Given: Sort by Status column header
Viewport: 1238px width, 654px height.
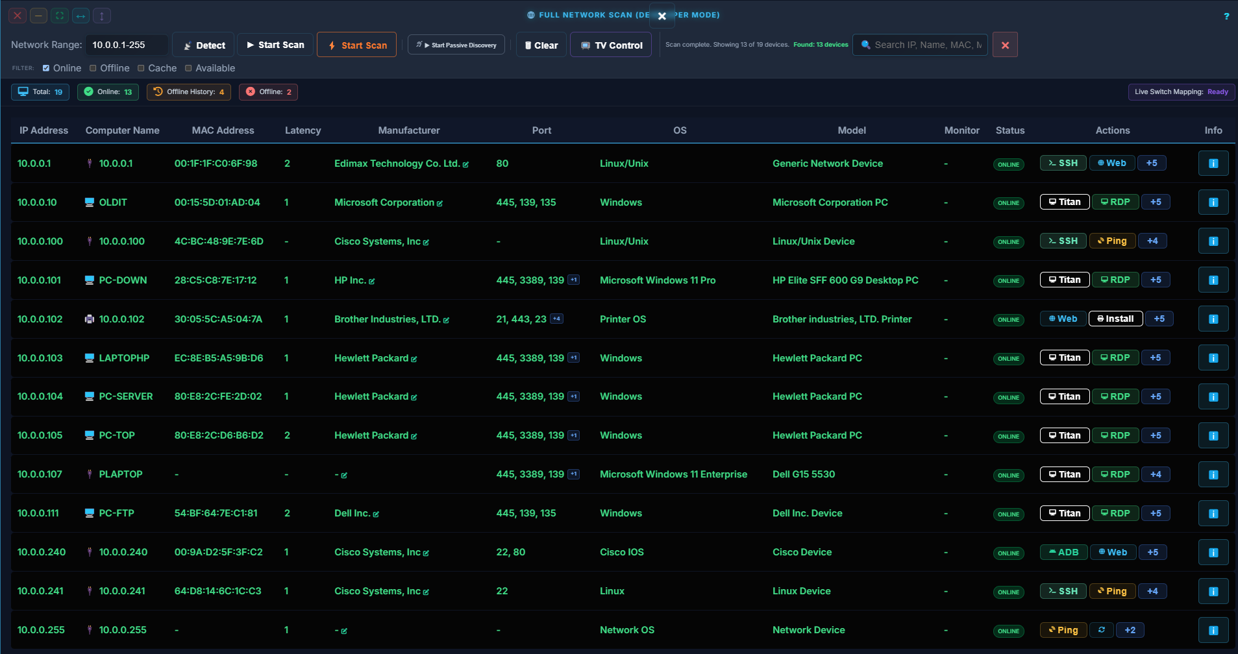Looking at the screenshot, I should (x=1010, y=130).
